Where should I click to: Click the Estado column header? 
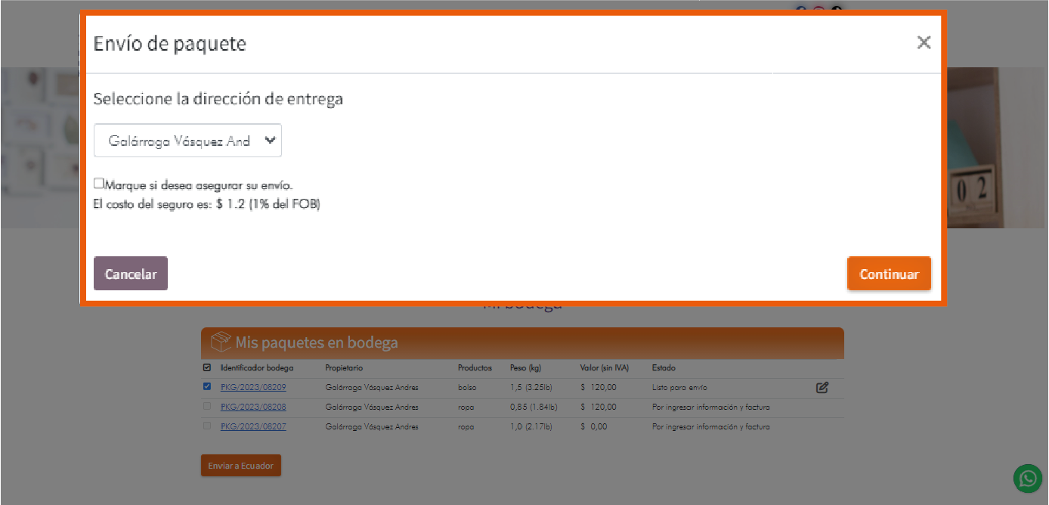click(664, 368)
